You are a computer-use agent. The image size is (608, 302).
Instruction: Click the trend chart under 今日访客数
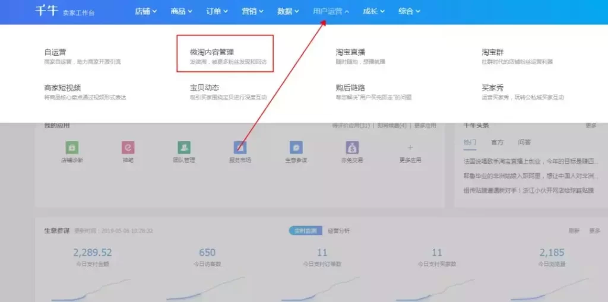[205, 289]
